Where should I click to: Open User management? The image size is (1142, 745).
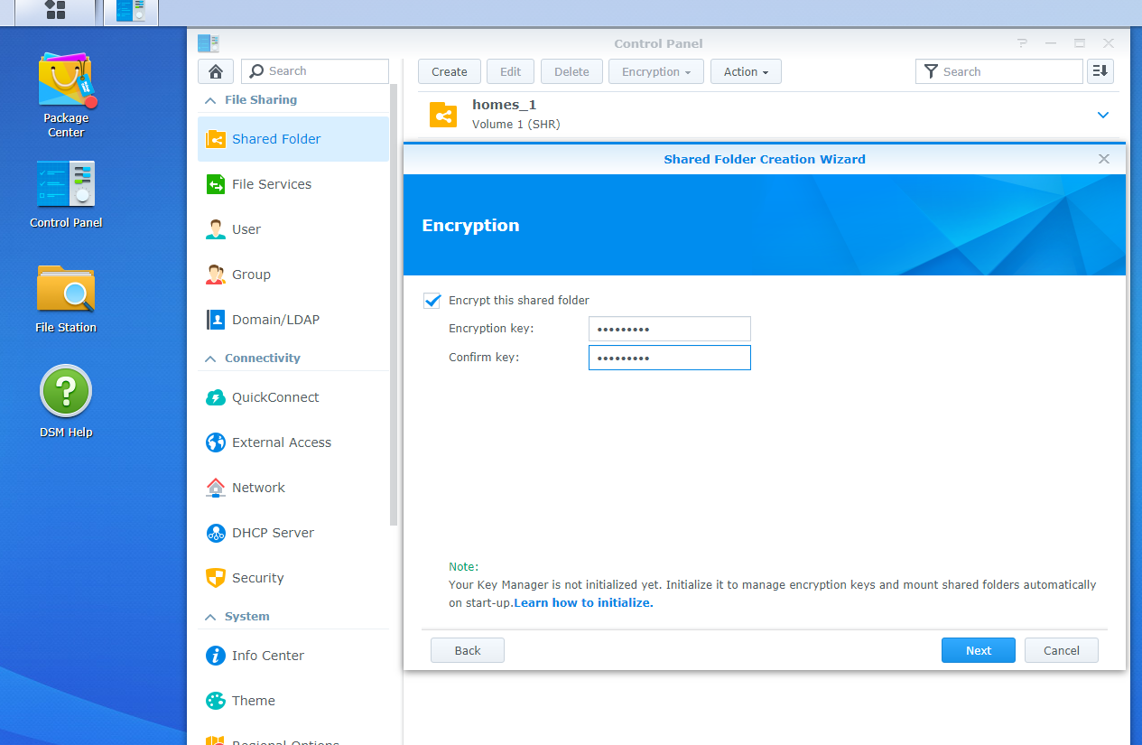click(x=293, y=229)
